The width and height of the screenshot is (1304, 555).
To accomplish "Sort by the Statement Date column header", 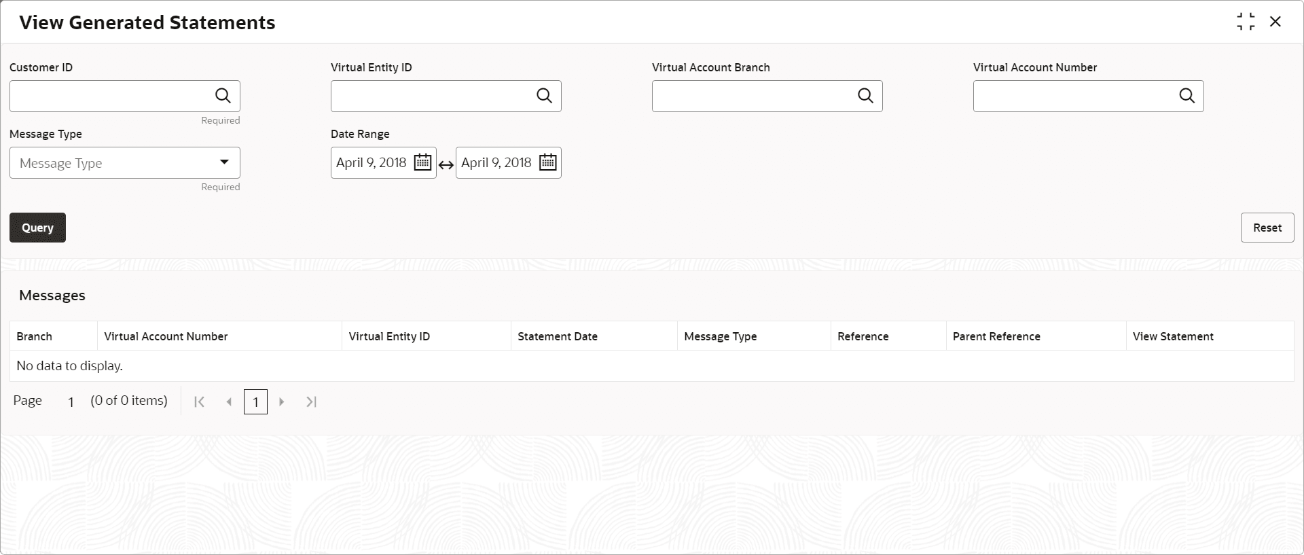I will 558,336.
